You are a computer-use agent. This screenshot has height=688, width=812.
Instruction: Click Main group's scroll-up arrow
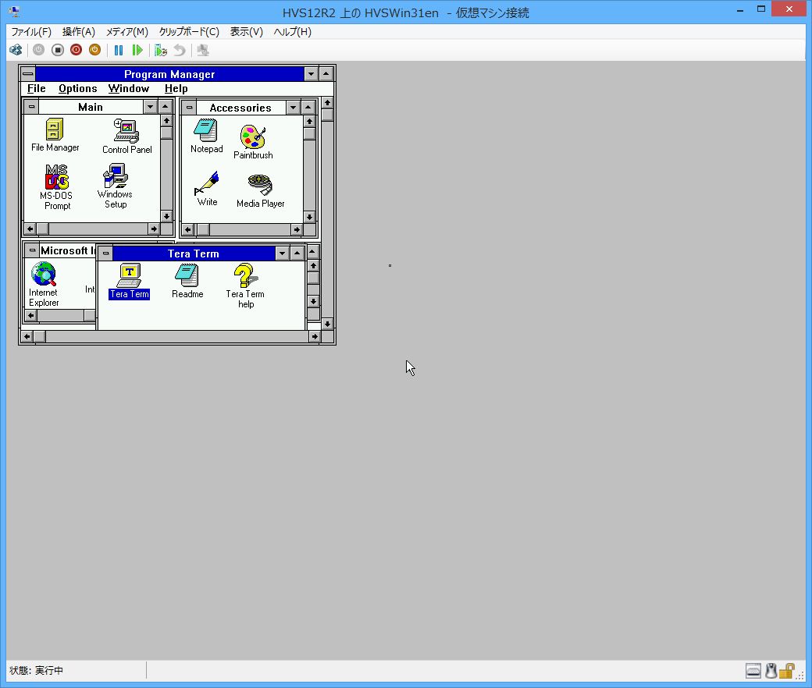point(166,121)
